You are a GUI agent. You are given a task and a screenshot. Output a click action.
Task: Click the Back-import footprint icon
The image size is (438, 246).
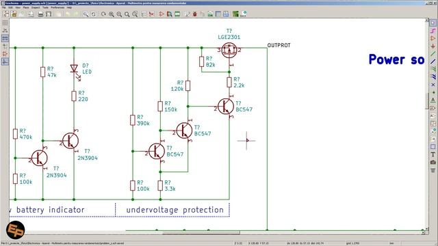point(244,14)
